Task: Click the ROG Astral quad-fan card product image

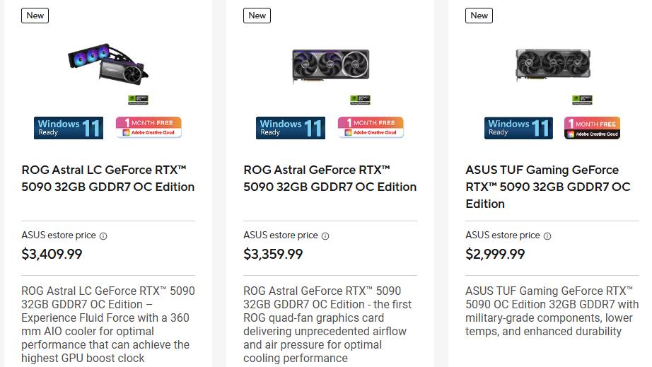Action: 331,66
